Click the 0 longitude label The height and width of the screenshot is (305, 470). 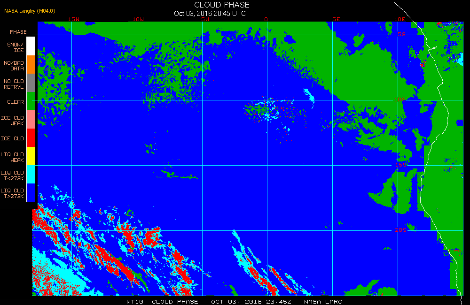tap(266, 19)
